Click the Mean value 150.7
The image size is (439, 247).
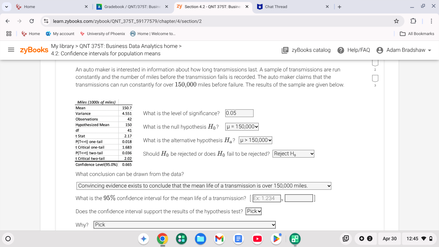coord(127,108)
